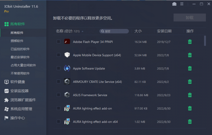Select the Apple Software Update name text

89,68
